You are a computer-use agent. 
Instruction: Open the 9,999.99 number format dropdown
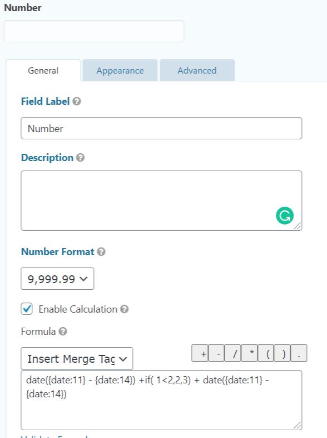pyautogui.click(x=57, y=279)
